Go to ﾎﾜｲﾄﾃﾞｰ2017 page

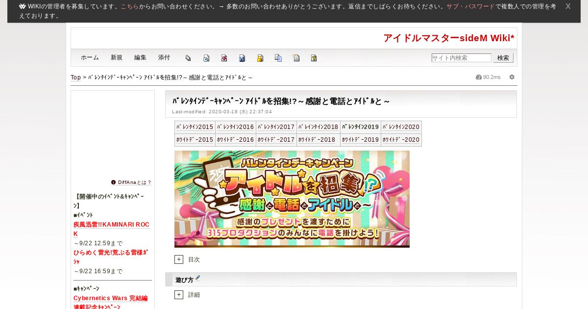click(276, 140)
